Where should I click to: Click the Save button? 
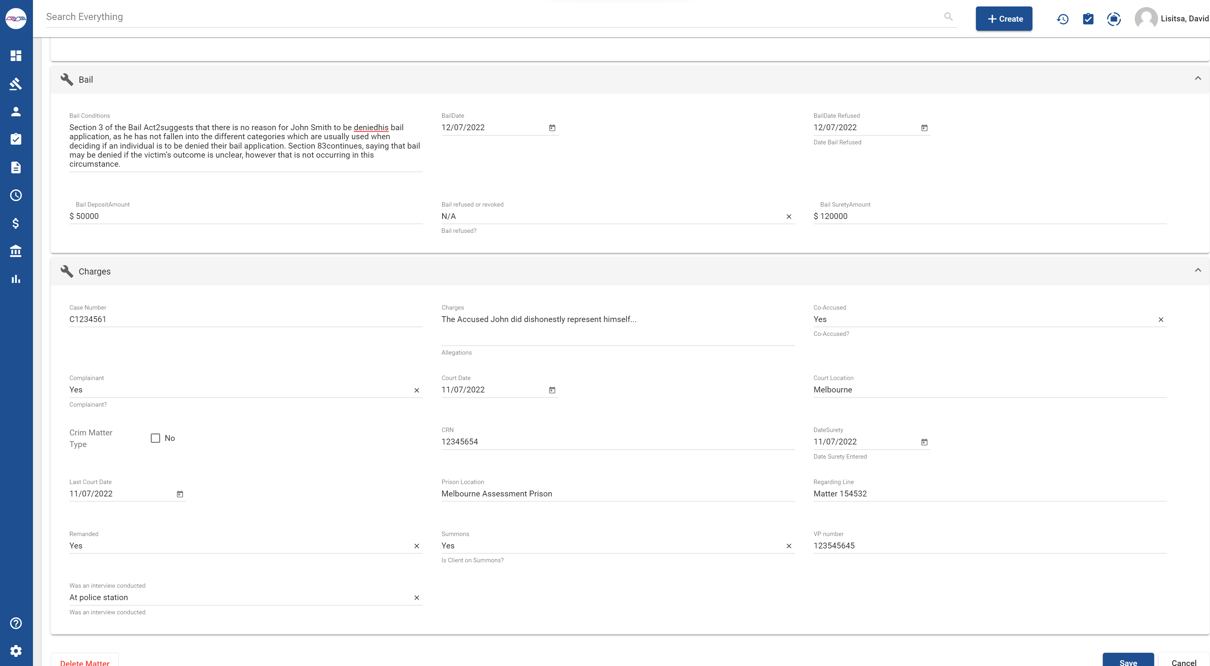[x=1128, y=661]
